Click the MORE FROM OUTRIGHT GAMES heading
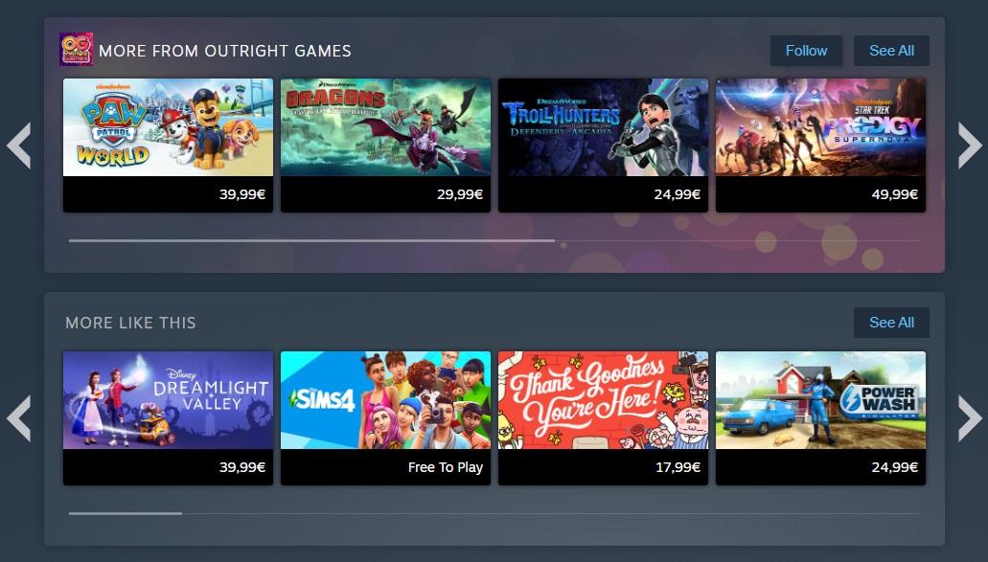This screenshot has width=988, height=562. click(225, 51)
